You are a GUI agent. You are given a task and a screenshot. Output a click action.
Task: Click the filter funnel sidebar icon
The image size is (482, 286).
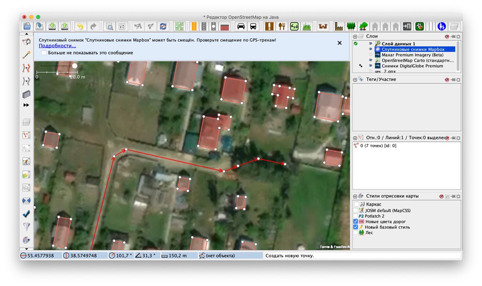click(x=26, y=227)
